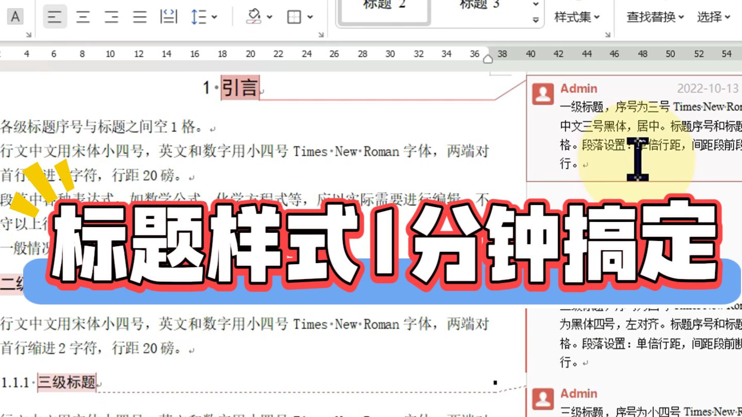Click the heading number 1 before 引言
The width and height of the screenshot is (742, 417).
(x=207, y=88)
